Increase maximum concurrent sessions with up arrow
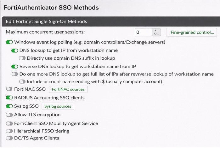 [155, 31]
